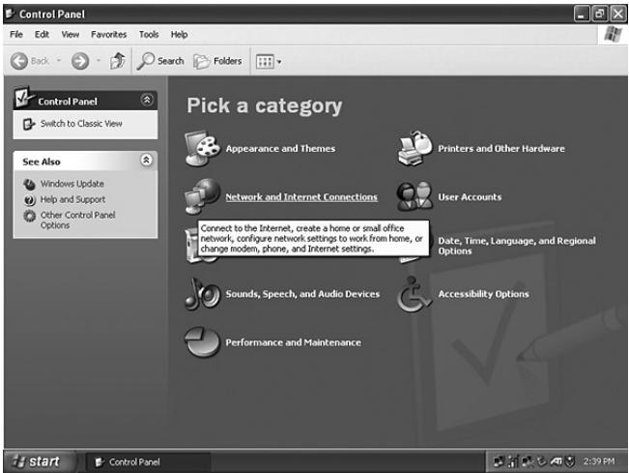
Task: Click the Control Panel title bar icon
Action: (11, 14)
